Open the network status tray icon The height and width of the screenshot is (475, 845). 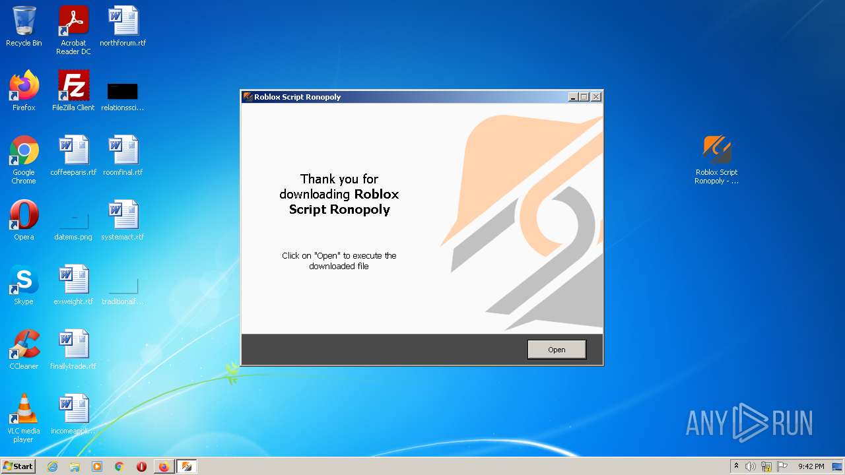[766, 466]
